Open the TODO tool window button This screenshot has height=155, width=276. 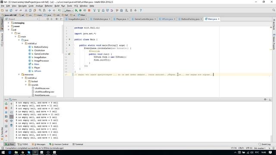(23, 144)
